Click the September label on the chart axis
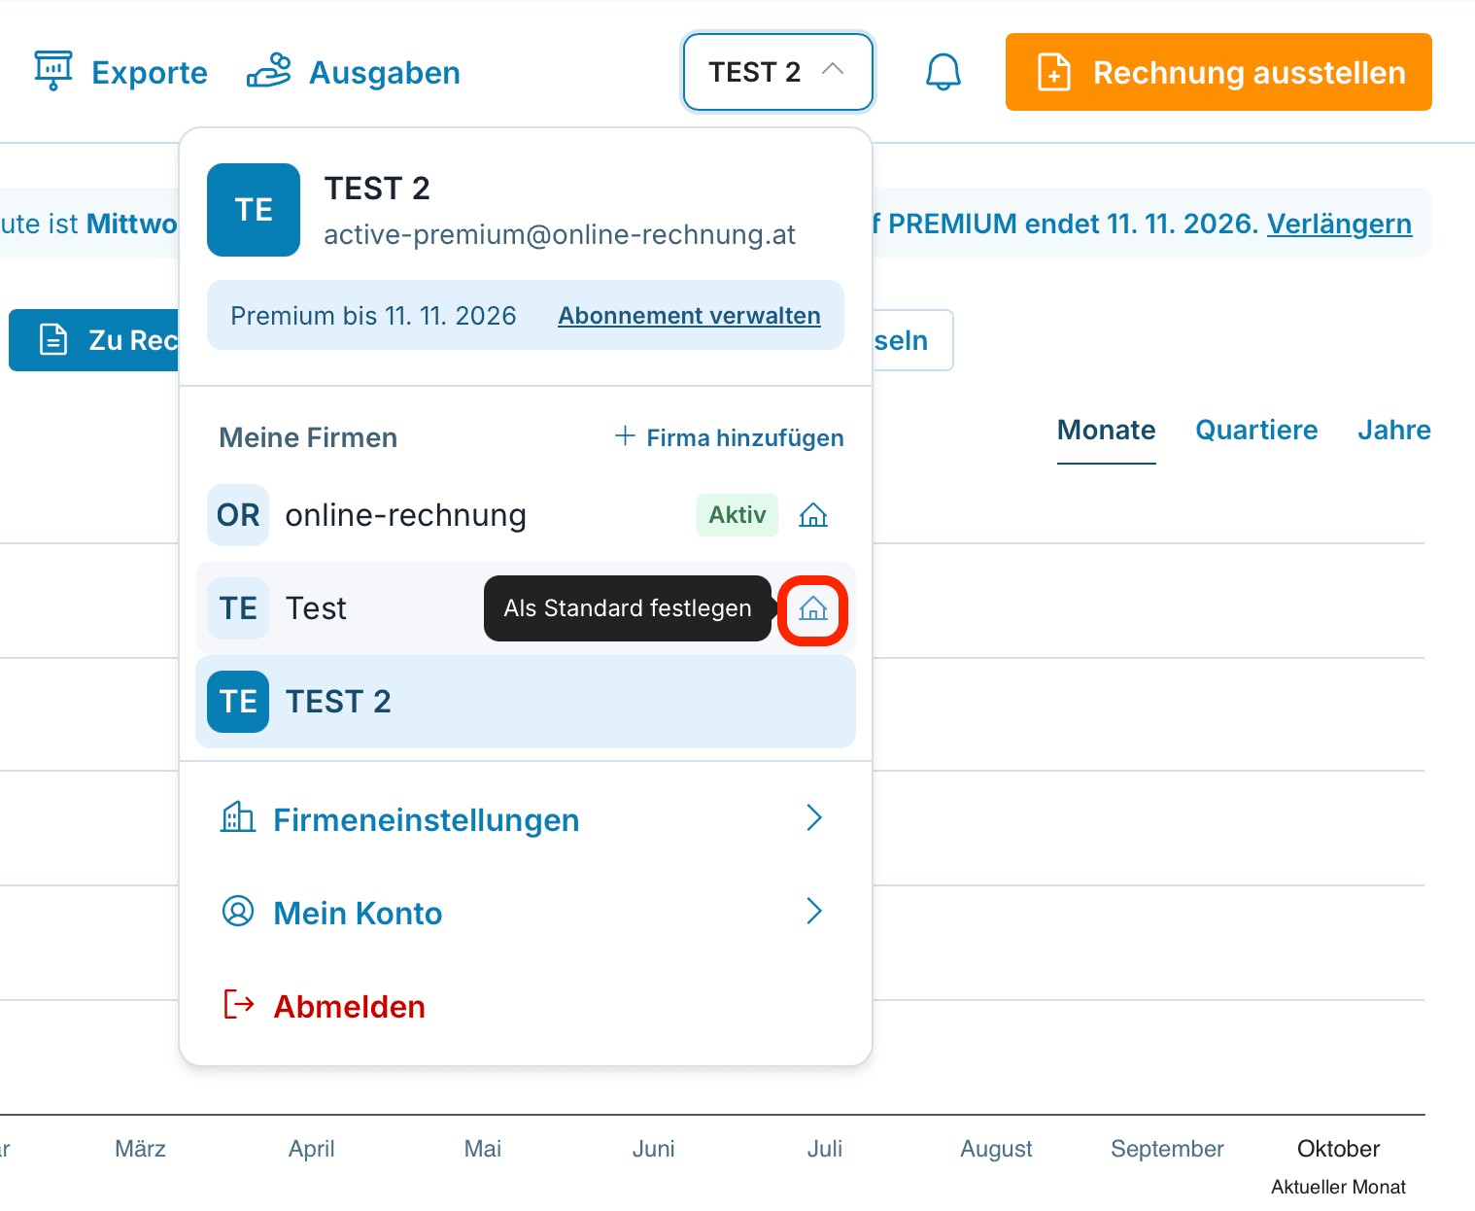Image resolution: width=1475 pixels, height=1211 pixels. coord(1167,1149)
